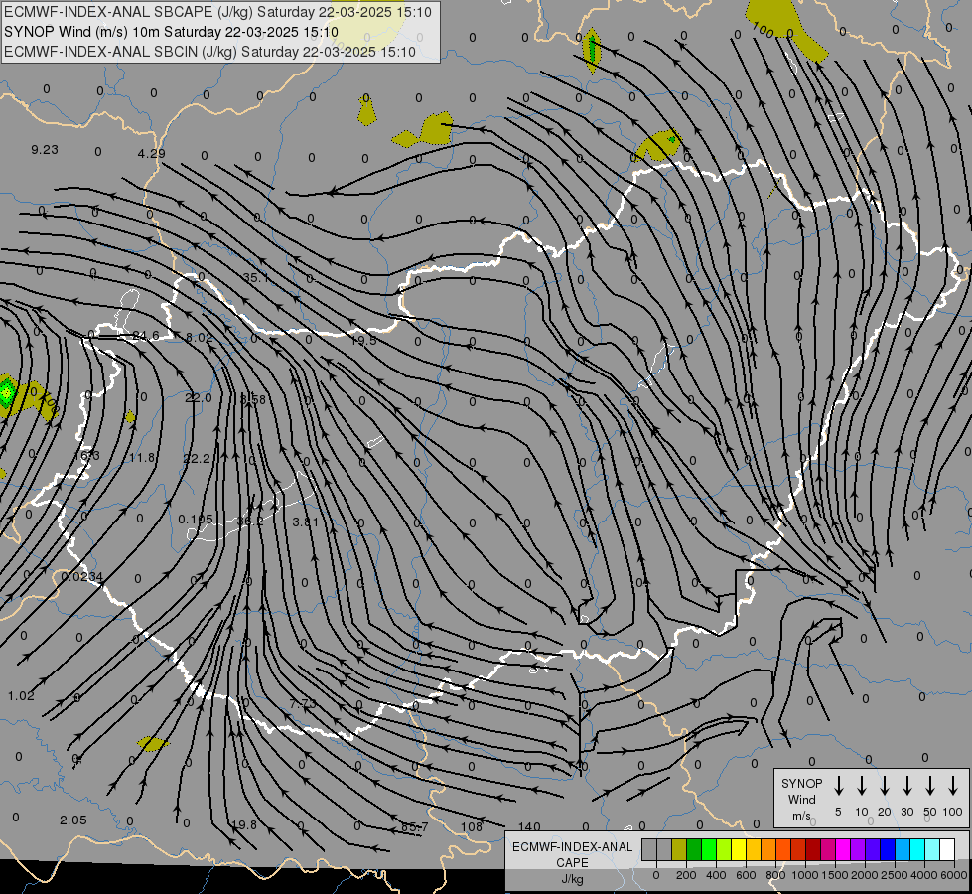Click the 3.81 value on the map
The height and width of the screenshot is (894, 972).
pyautogui.click(x=305, y=521)
